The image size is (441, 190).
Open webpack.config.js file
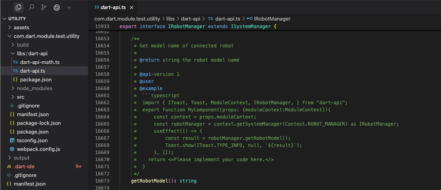[x=38, y=149]
